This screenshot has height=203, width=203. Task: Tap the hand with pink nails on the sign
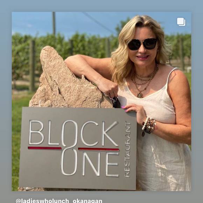[135, 112]
